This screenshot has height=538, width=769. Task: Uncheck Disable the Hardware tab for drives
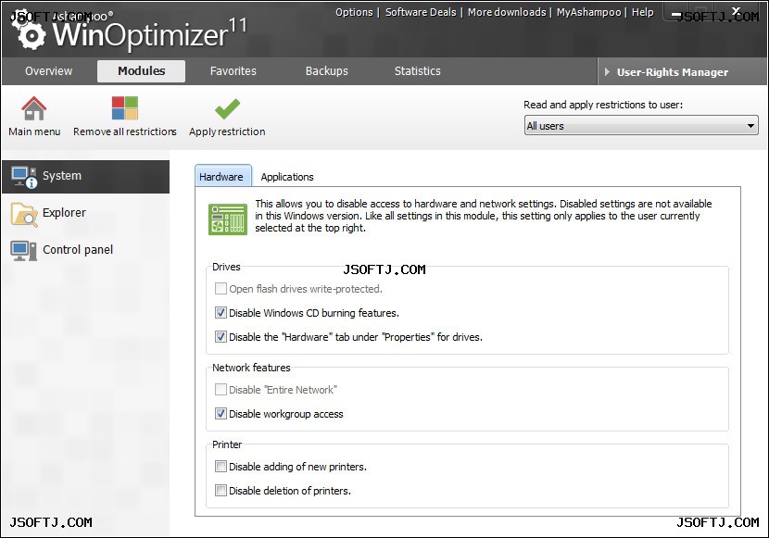[x=221, y=337]
